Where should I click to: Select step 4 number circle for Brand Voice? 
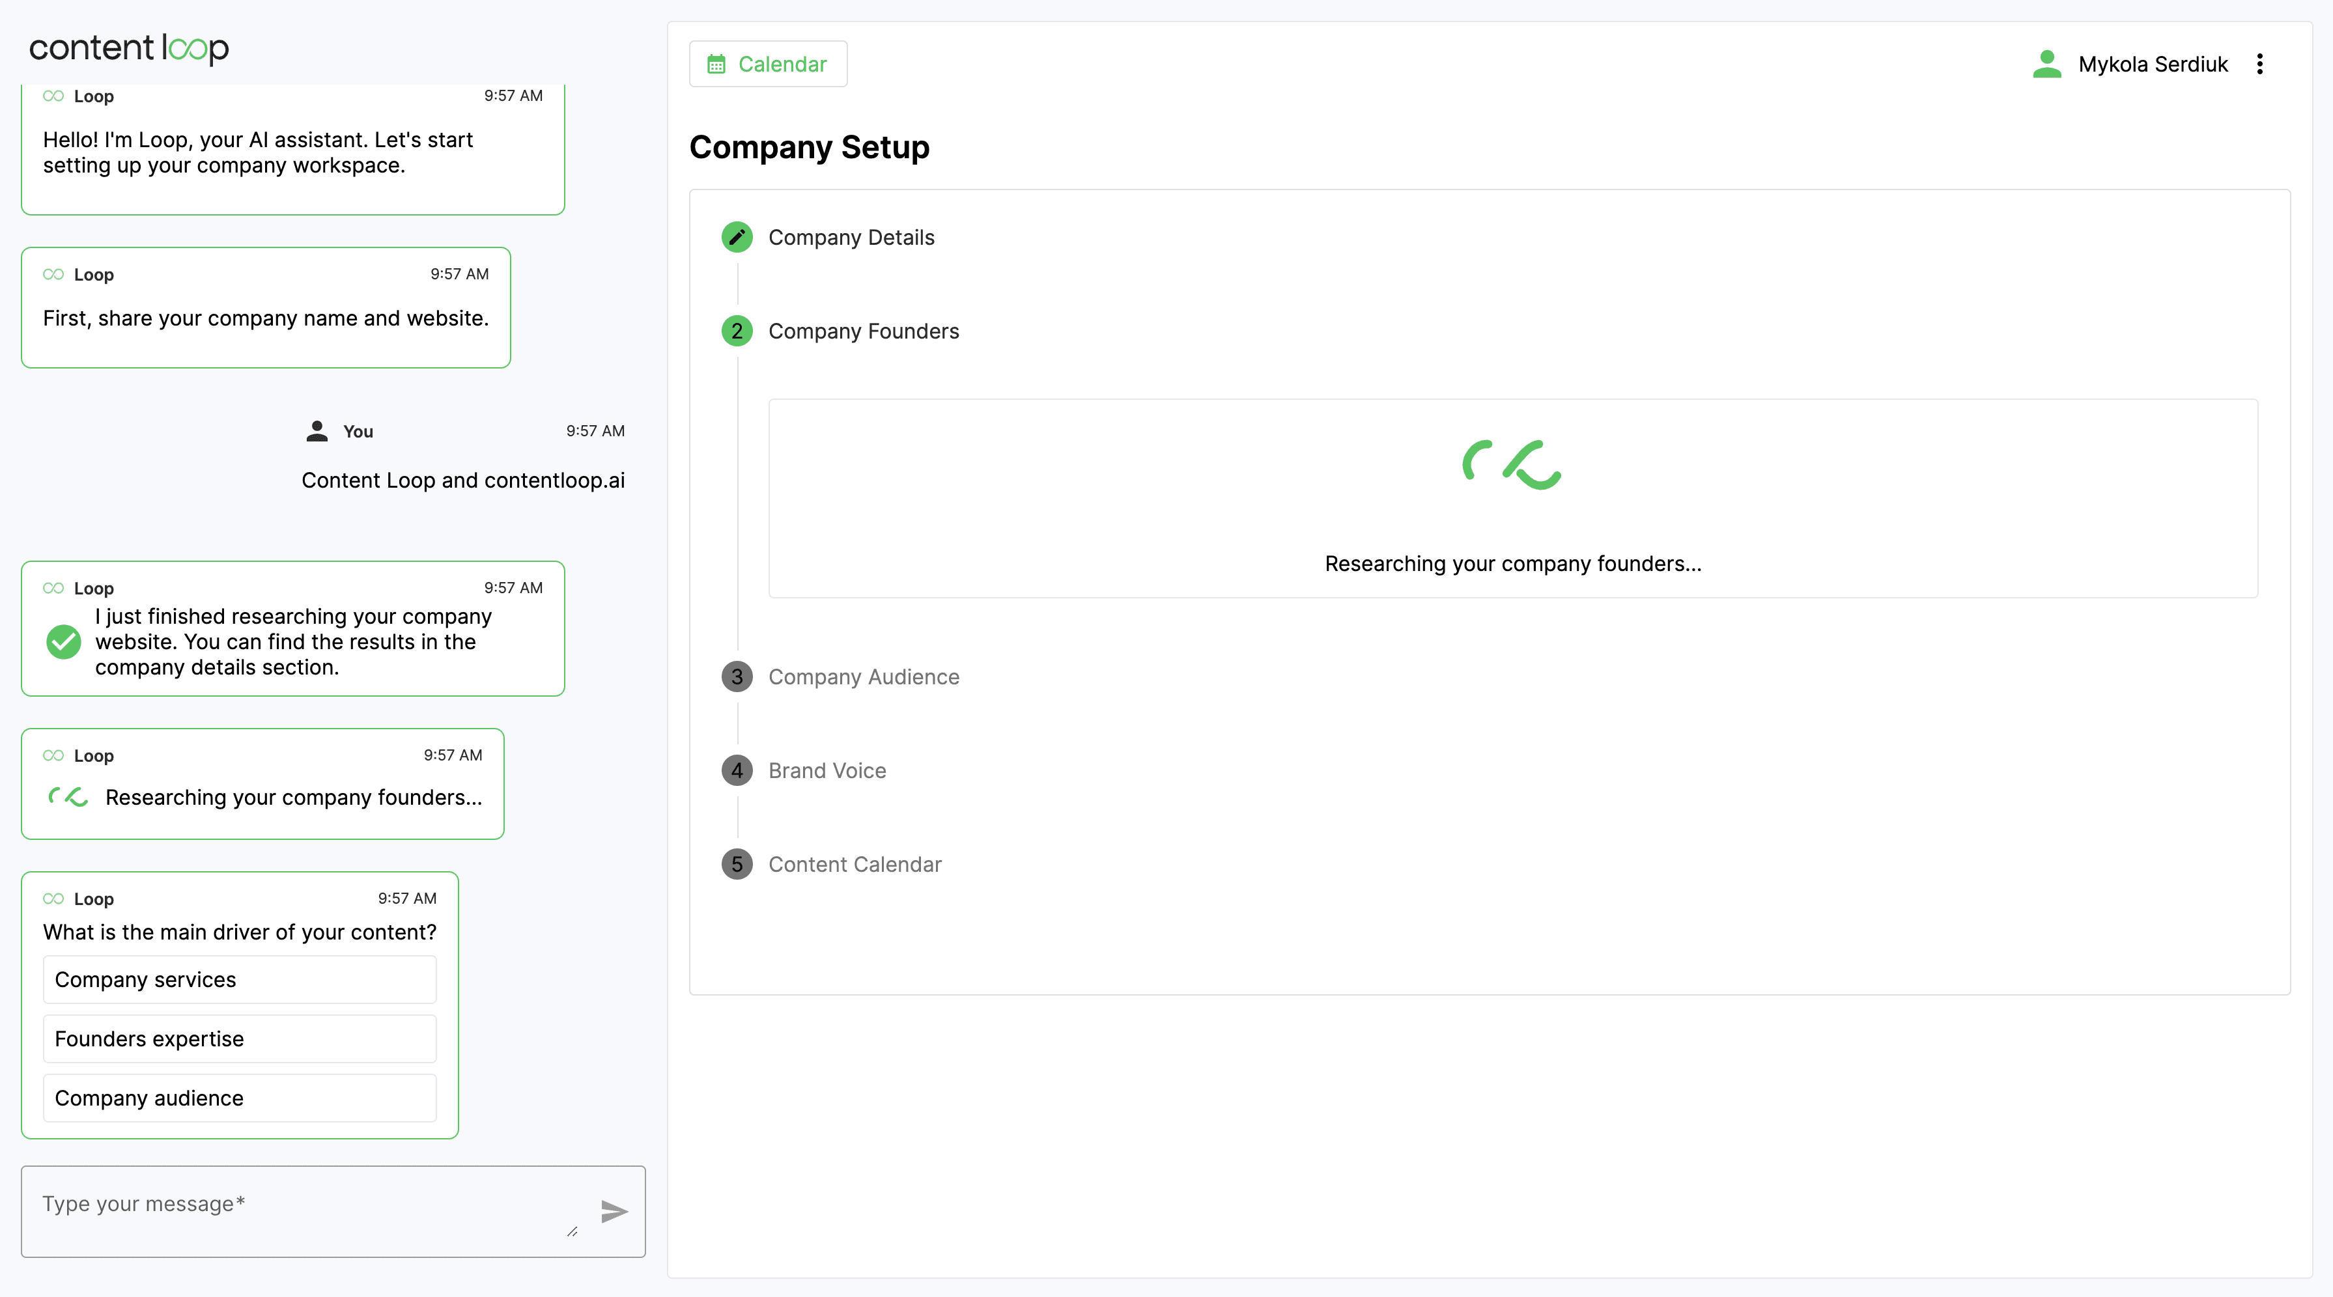coord(737,770)
